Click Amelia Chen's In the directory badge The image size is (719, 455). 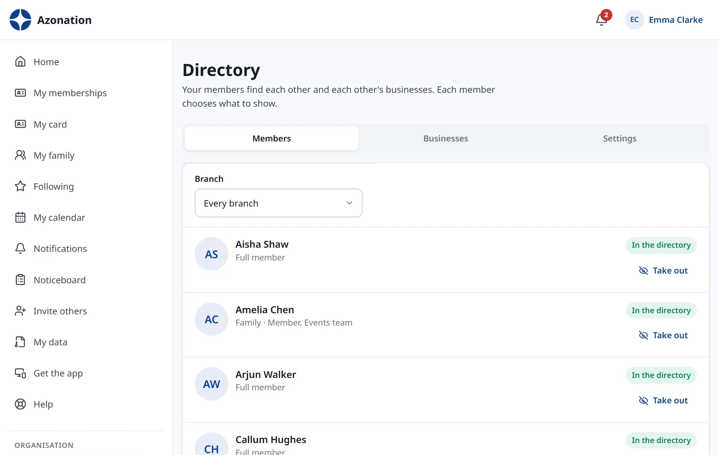(661, 311)
